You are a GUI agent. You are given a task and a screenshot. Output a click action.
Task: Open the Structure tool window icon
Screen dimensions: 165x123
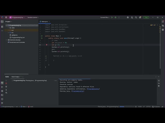(2, 27)
